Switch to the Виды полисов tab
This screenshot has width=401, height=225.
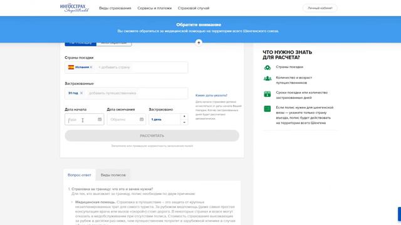click(113, 175)
